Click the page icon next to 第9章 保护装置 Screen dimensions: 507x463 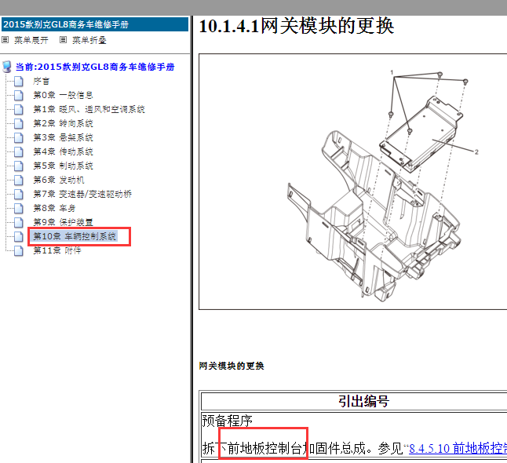[19, 222]
